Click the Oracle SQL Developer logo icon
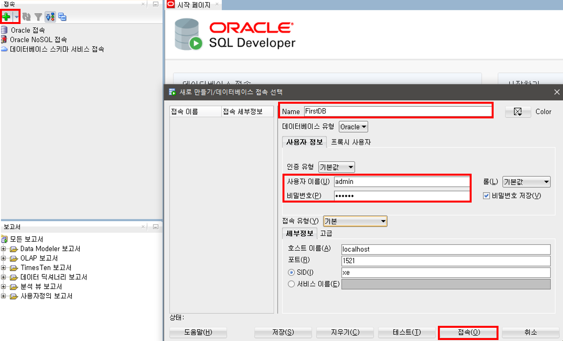Screen dimensions: 563x341 188,34
